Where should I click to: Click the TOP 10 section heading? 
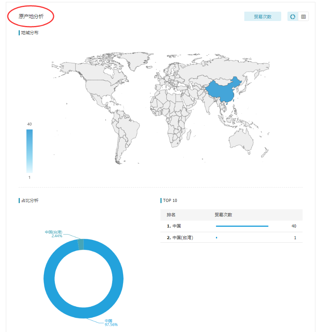(x=170, y=200)
